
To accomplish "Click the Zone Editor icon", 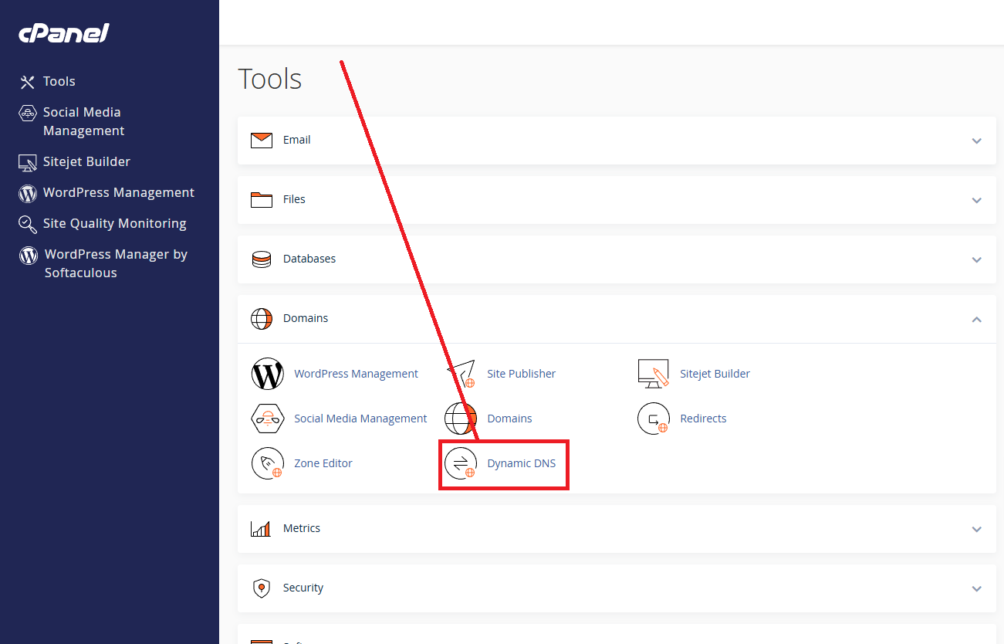I will 268,463.
